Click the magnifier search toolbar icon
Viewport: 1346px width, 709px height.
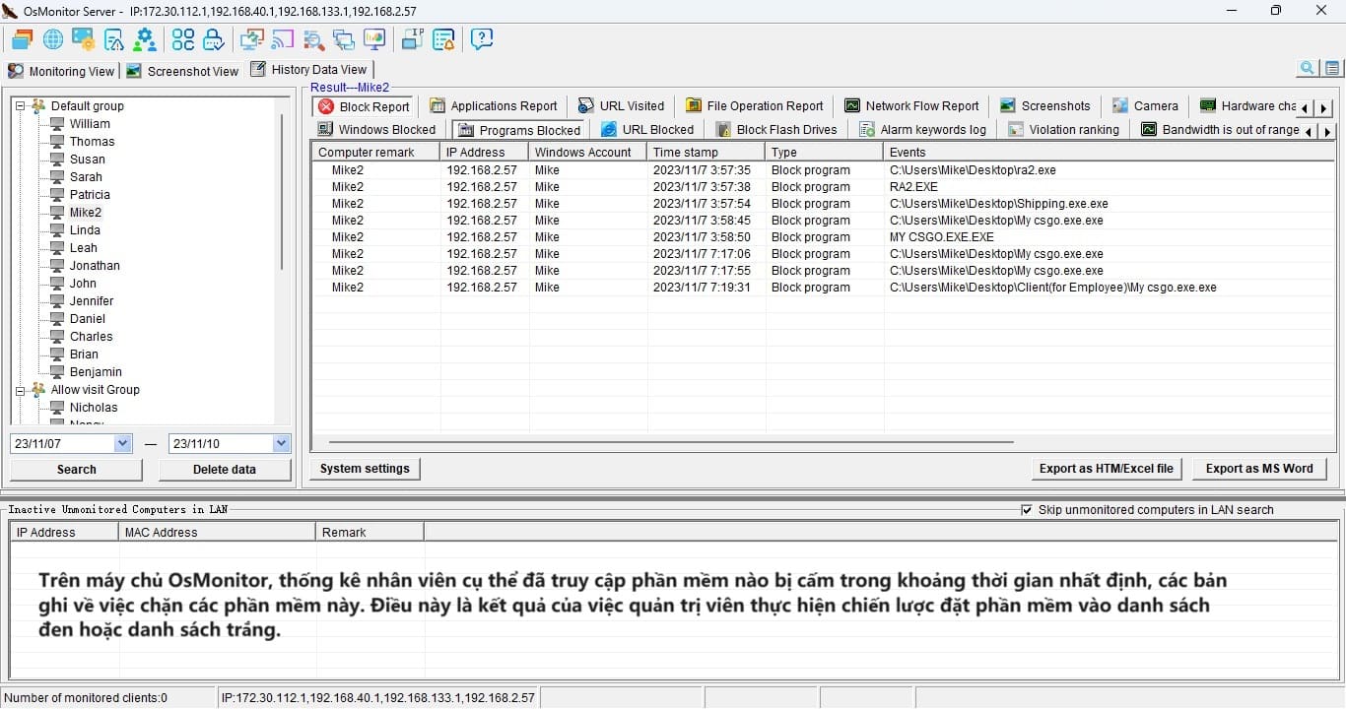[313, 39]
